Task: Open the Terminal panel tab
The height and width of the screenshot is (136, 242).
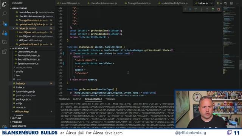Action: (110, 99)
